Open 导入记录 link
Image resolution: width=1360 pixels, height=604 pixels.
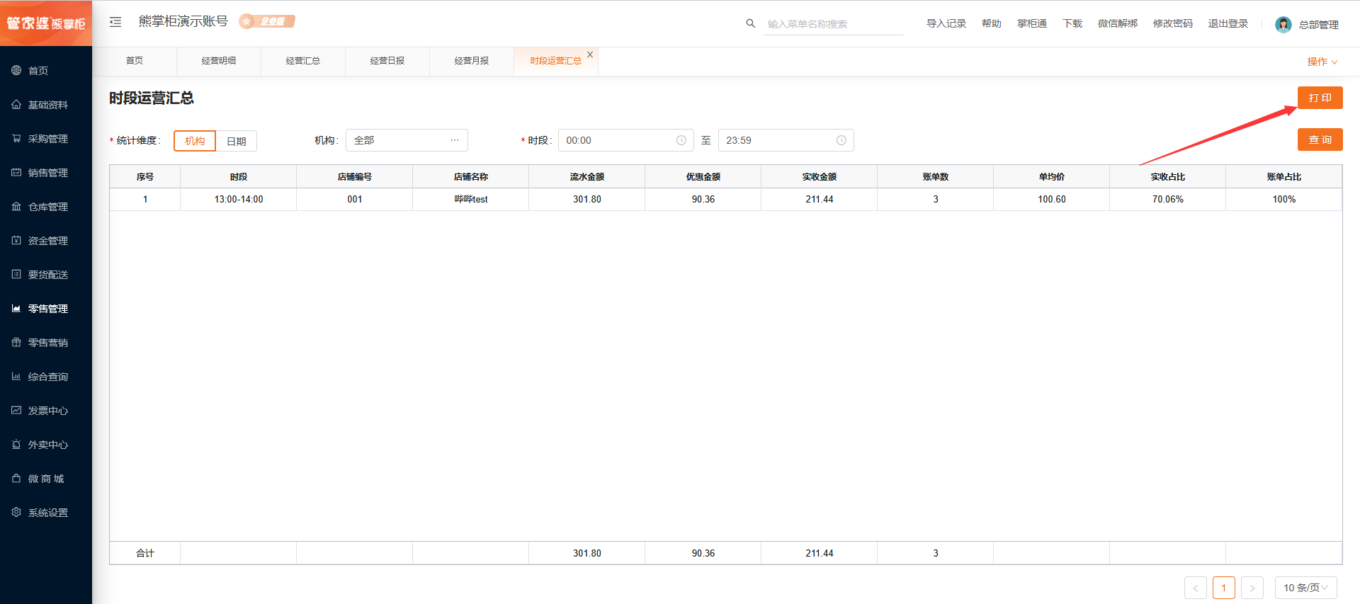click(x=946, y=23)
